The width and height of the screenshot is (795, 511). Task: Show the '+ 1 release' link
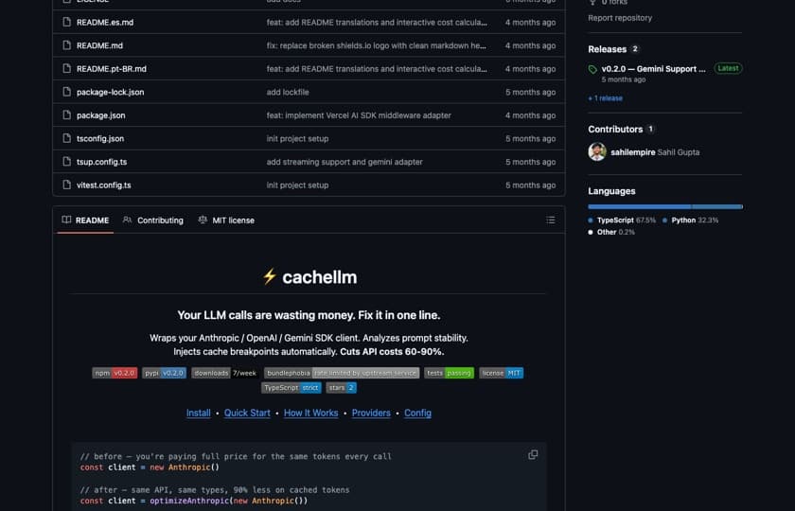[x=606, y=98]
